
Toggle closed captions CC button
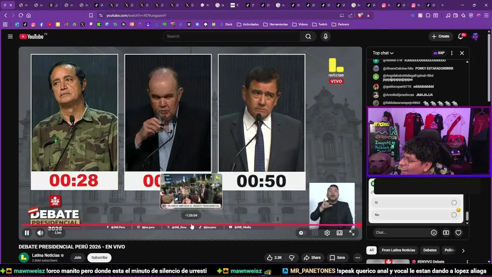click(x=315, y=233)
